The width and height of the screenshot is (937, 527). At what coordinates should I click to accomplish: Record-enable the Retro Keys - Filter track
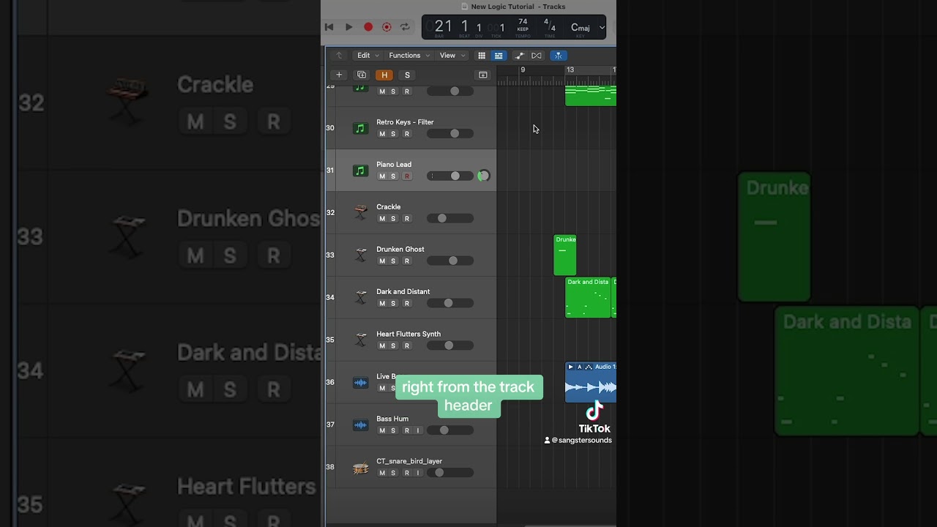[407, 134]
